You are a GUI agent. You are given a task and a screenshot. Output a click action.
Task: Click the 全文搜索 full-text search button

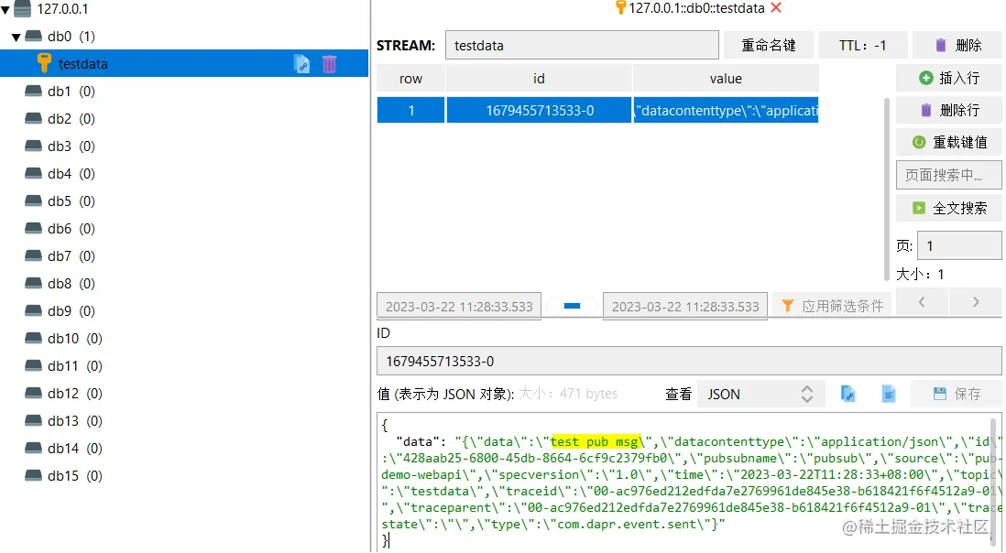click(949, 208)
